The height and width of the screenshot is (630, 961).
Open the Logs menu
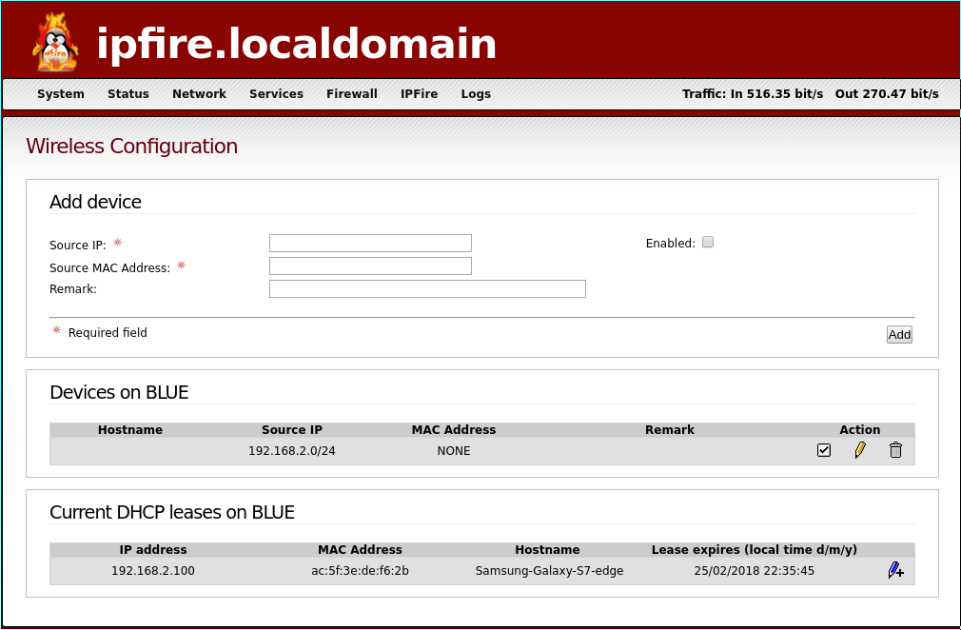pos(476,93)
